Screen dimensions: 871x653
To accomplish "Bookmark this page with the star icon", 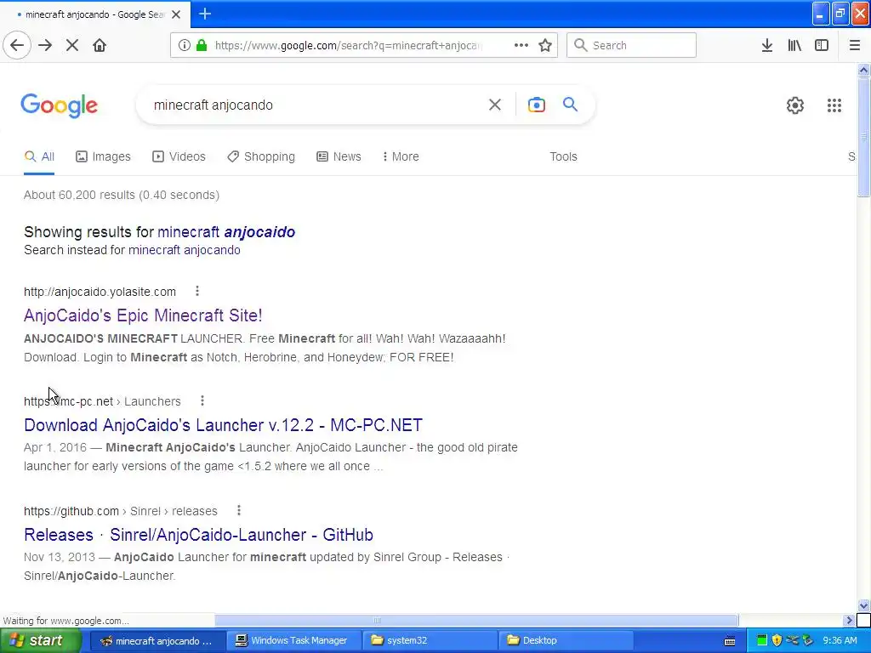I will click(x=545, y=46).
